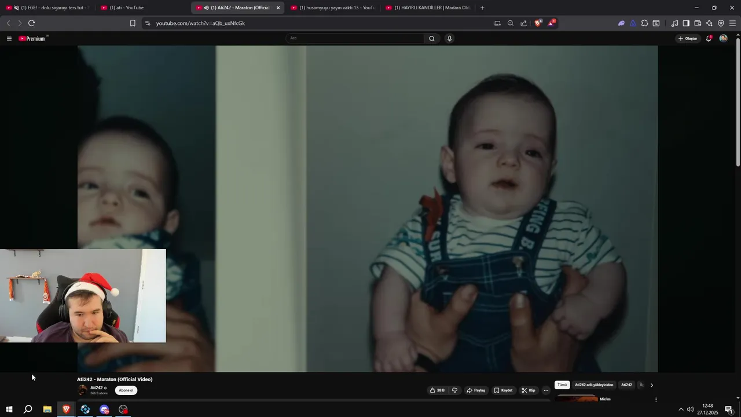741x417 pixels.
Task: Open File Explorer from taskbar
Action: [47, 409]
